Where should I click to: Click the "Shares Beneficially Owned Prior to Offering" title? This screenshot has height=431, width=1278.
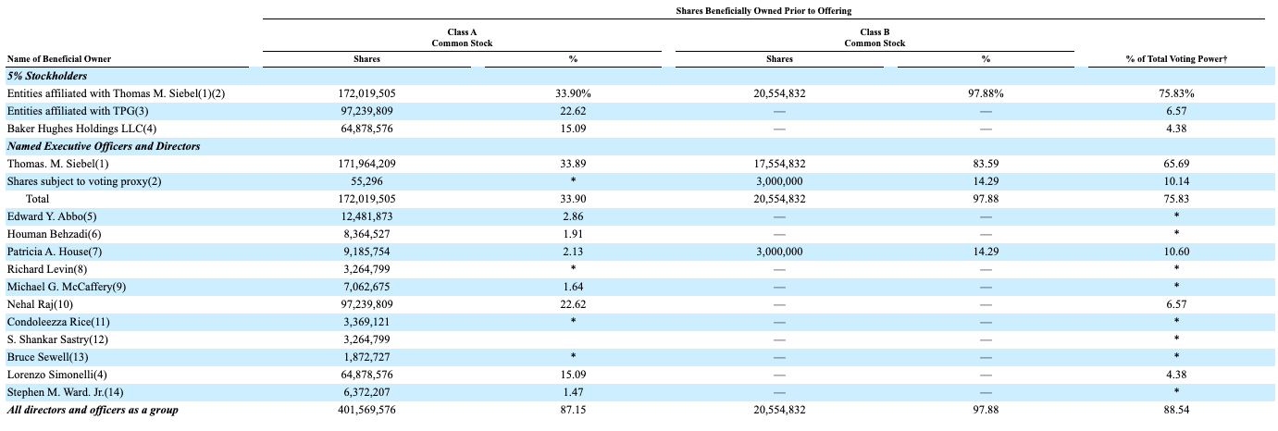point(763,10)
